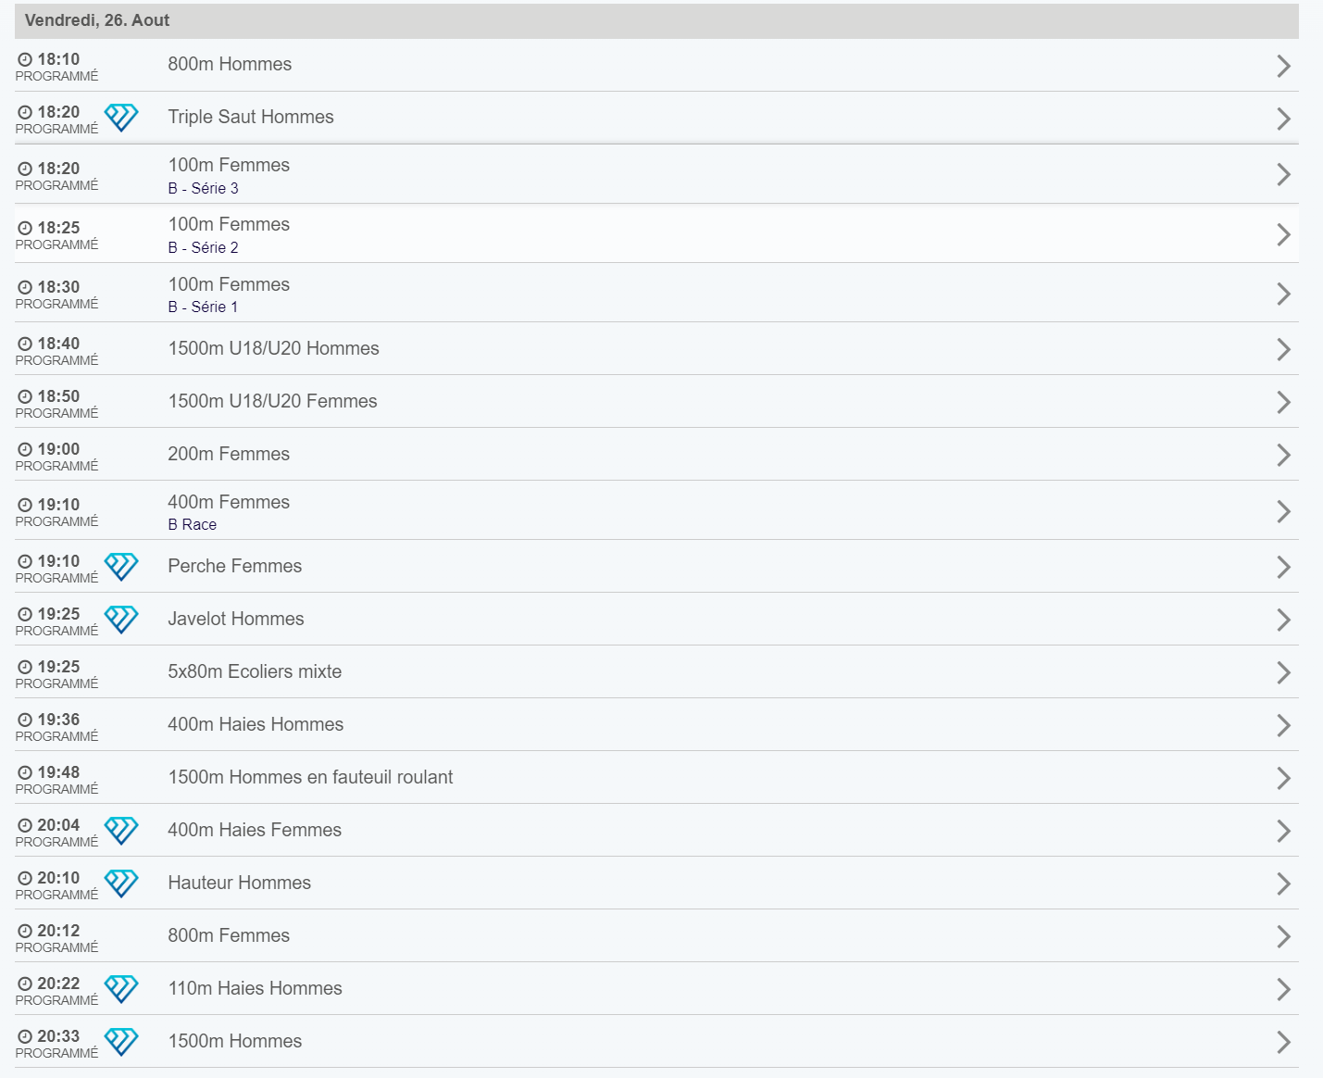The image size is (1323, 1078).
Task: Expand the 800m Hommes row chevron
Action: pos(1283,66)
